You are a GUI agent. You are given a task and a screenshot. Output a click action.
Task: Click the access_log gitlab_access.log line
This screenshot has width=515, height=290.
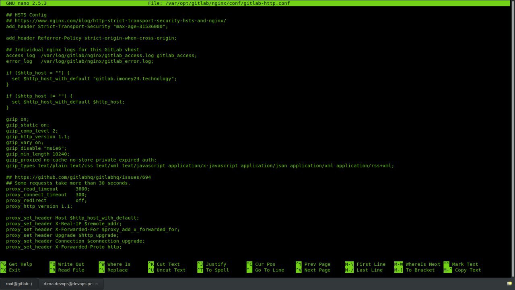(x=101, y=56)
